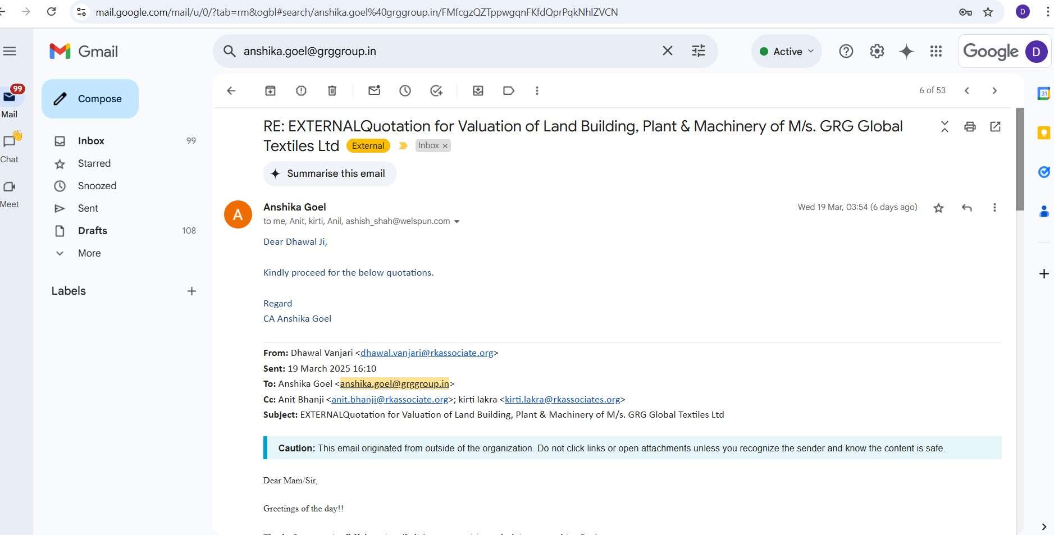Click the browser address bar URL
The height and width of the screenshot is (535, 1054).
tap(357, 12)
